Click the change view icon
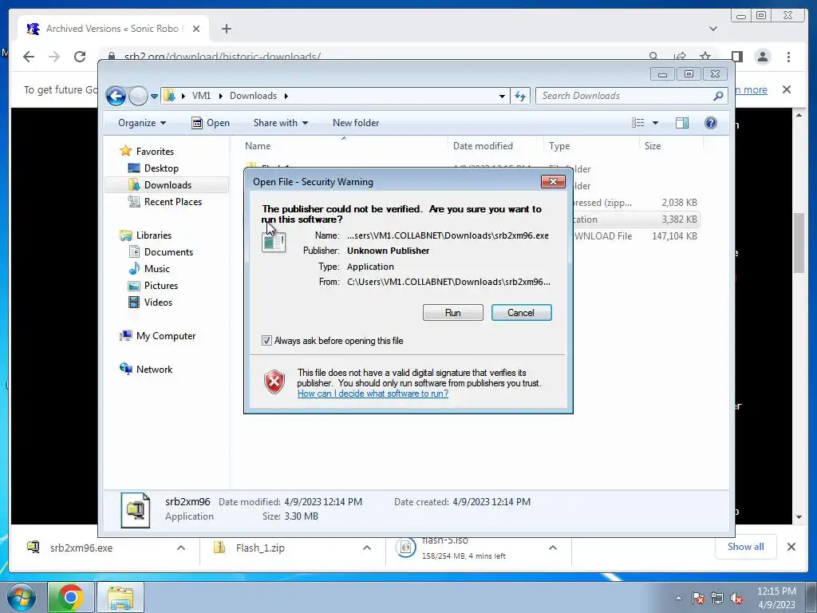 637,123
